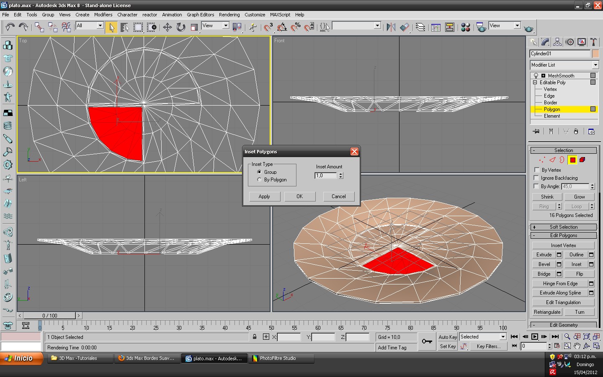
Task: Open the Render Scene dialog
Action: (x=481, y=27)
